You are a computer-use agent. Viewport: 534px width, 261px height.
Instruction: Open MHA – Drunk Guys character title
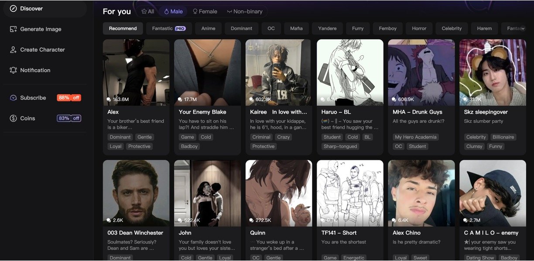pos(417,112)
